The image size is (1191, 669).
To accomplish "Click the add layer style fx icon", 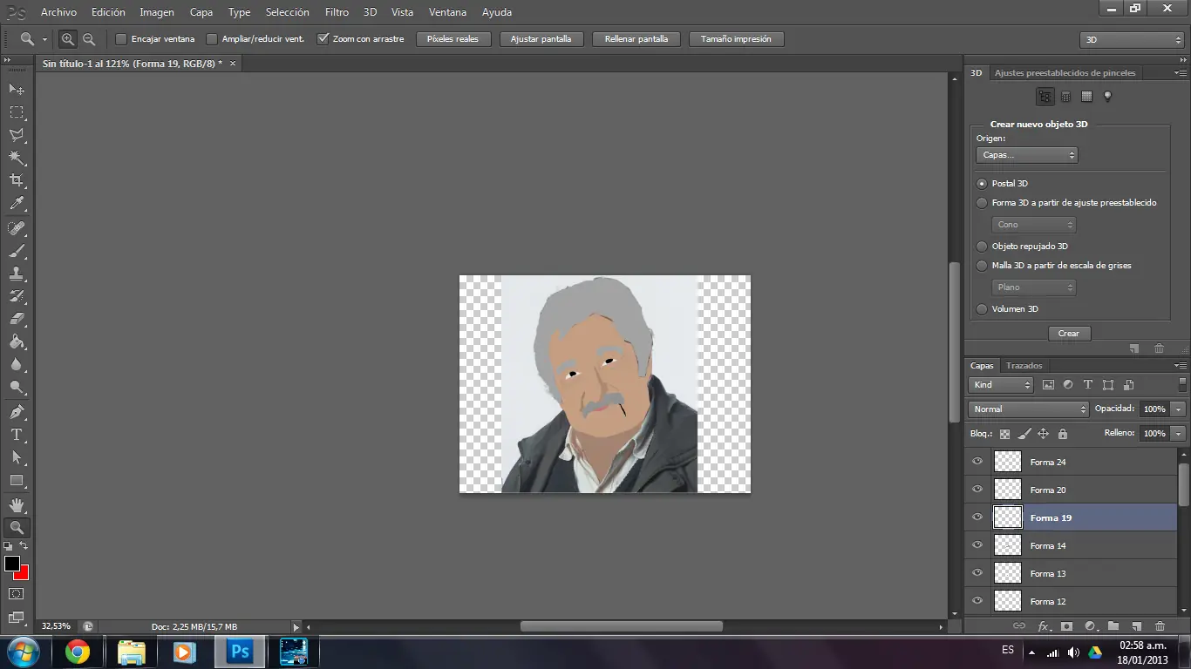I will 1043,626.
